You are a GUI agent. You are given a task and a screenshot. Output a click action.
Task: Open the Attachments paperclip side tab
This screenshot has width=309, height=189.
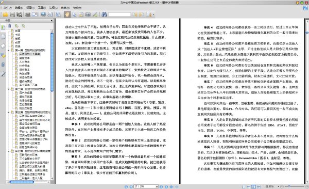click(x=3, y=65)
